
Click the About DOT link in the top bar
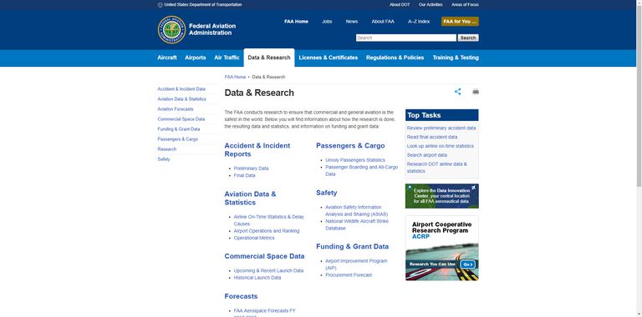[x=400, y=5]
